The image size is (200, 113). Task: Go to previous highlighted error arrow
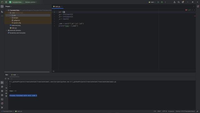192,10
